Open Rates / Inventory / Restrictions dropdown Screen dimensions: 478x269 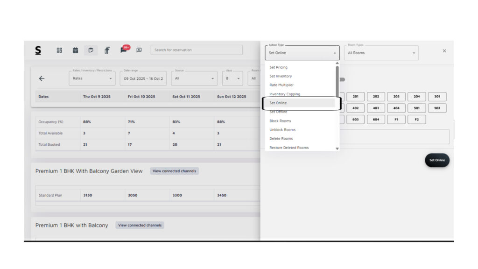92,78
